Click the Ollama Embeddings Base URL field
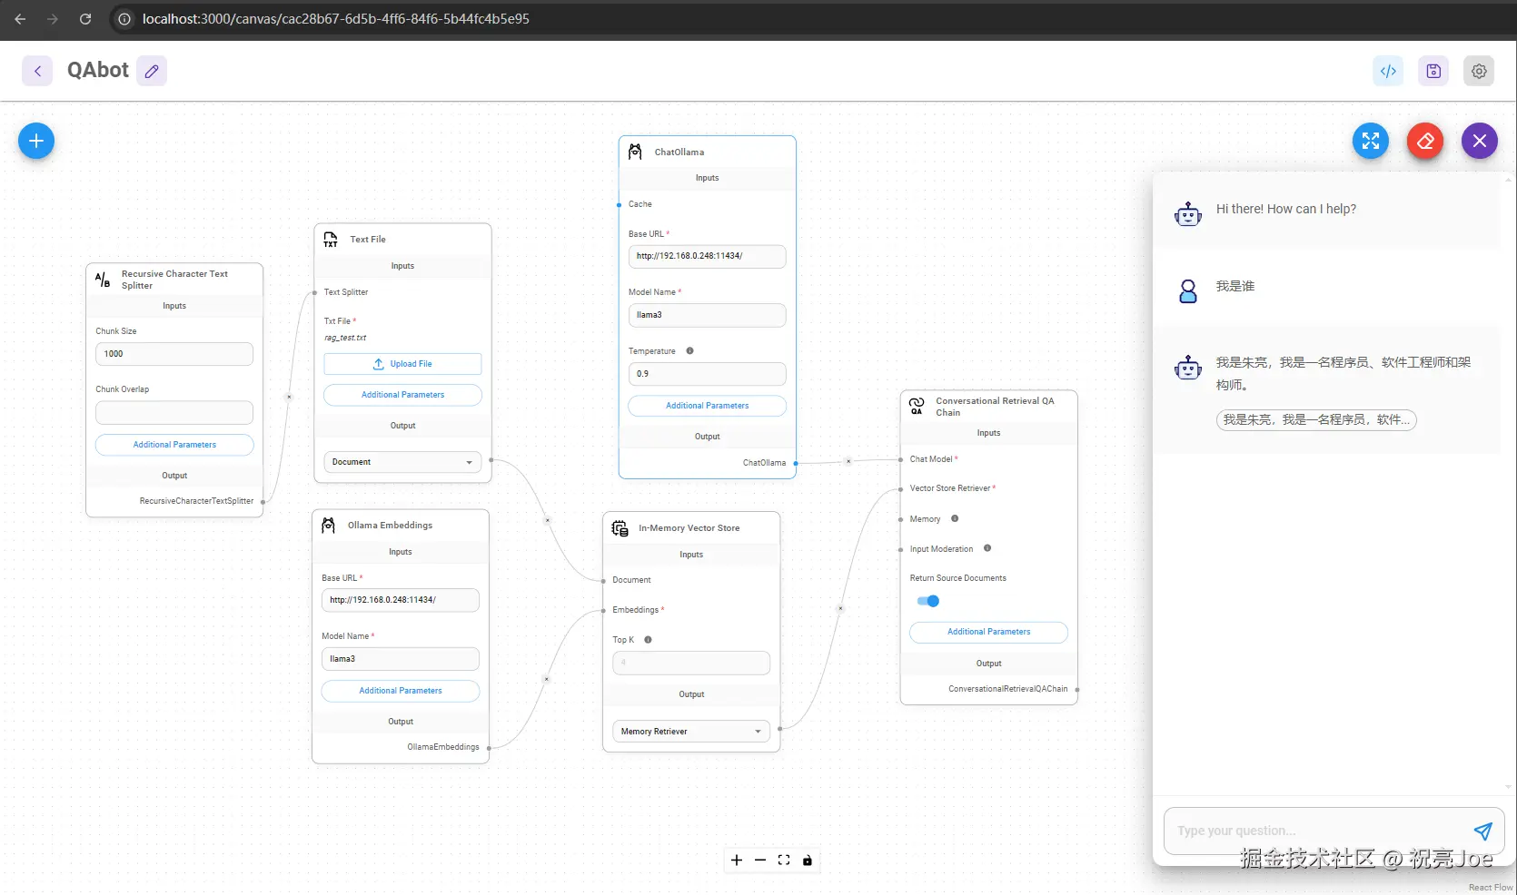The image size is (1517, 895). coord(401,600)
